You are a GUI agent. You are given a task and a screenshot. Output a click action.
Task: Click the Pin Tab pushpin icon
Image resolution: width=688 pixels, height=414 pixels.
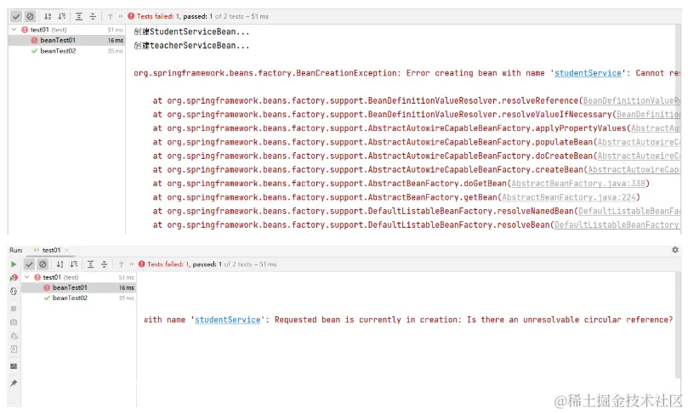click(14, 383)
